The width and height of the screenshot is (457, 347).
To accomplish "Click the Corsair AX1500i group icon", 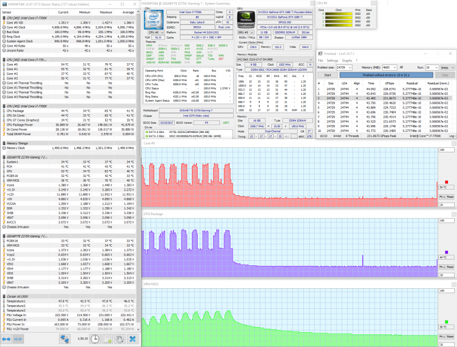I will 4,296.
